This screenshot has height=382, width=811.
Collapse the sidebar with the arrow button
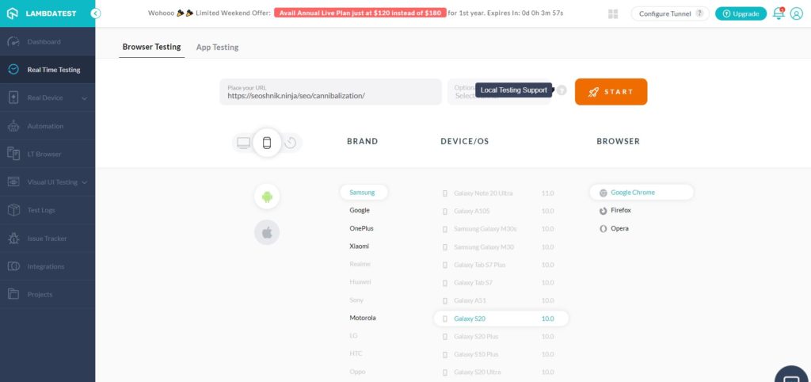pyautogui.click(x=96, y=13)
